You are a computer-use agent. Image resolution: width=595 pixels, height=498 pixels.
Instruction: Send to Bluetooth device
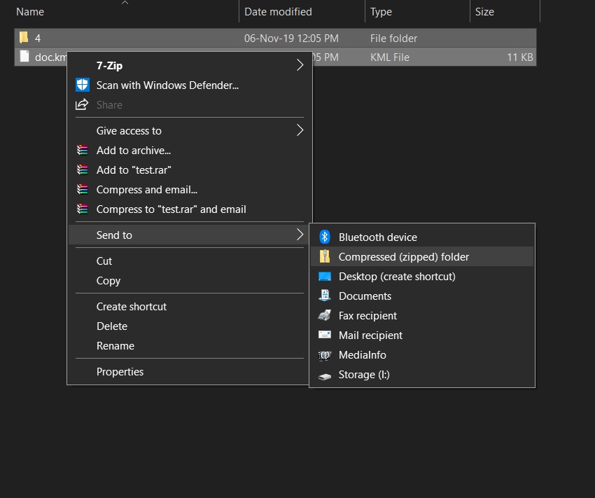coord(422,237)
